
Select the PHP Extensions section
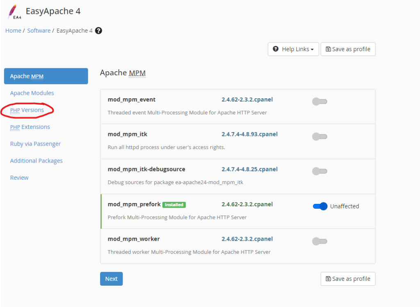30,127
